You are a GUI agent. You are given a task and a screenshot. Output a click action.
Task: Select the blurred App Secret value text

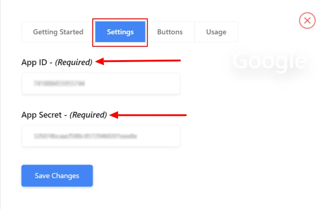click(x=85, y=137)
